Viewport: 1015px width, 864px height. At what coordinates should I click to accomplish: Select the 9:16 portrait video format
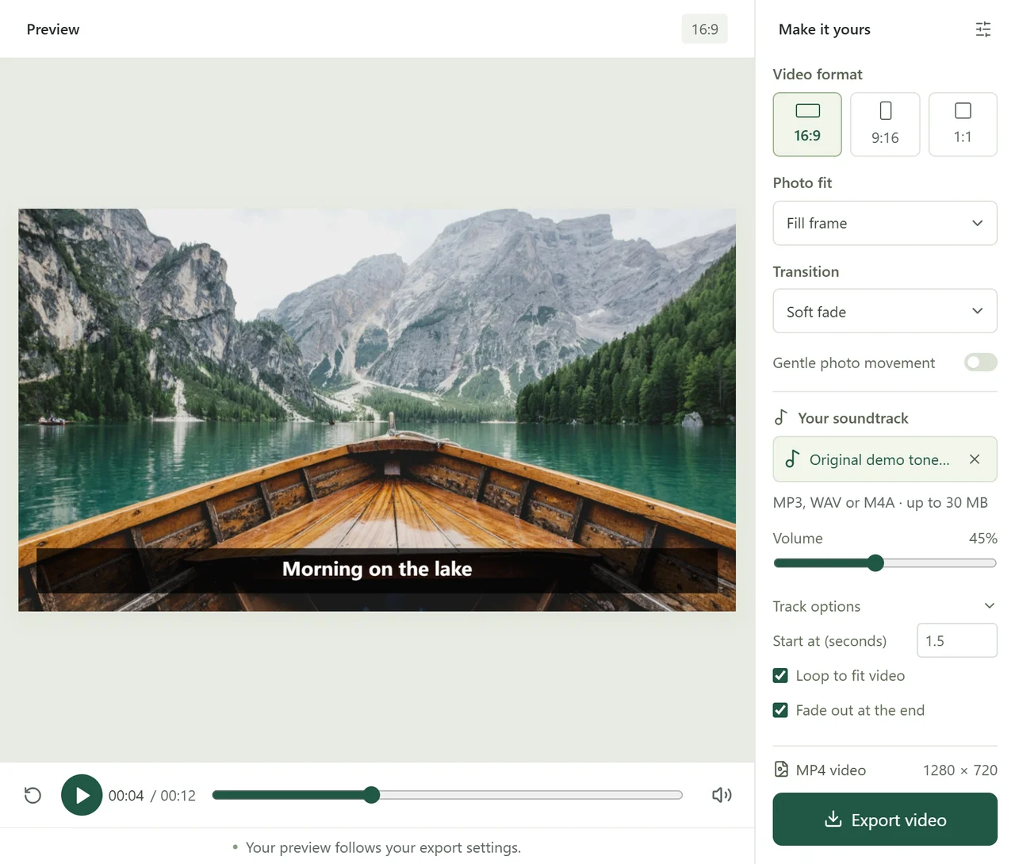[x=885, y=125]
